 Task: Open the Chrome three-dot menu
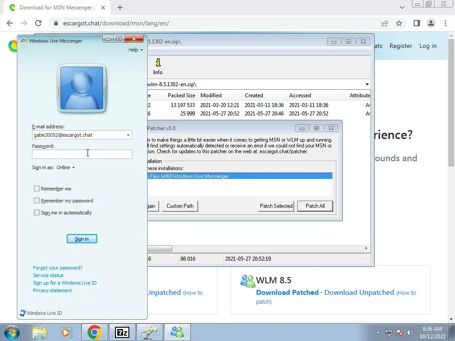[445, 23]
